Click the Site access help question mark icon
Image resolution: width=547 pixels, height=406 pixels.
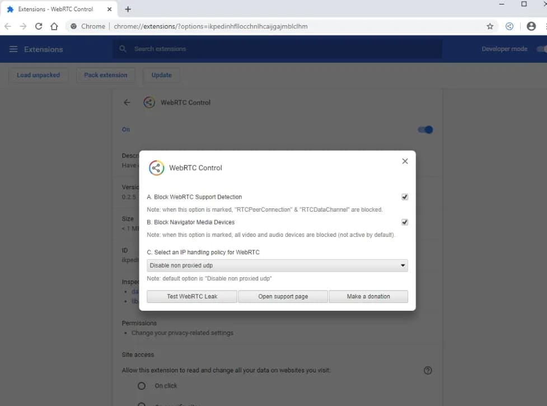pos(428,370)
